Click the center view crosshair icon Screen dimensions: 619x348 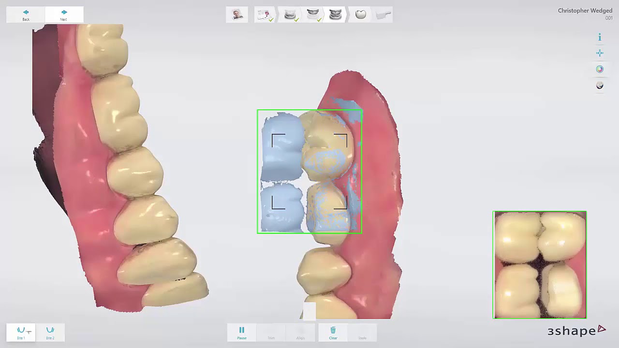[600, 53]
